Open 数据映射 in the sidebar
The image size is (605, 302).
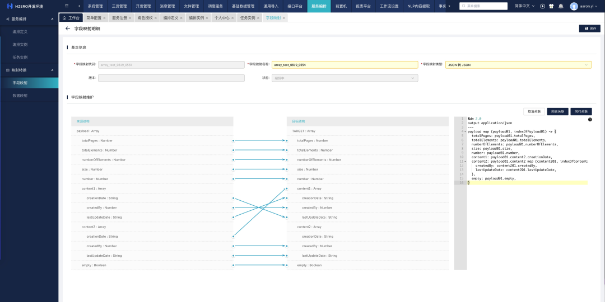(20, 96)
